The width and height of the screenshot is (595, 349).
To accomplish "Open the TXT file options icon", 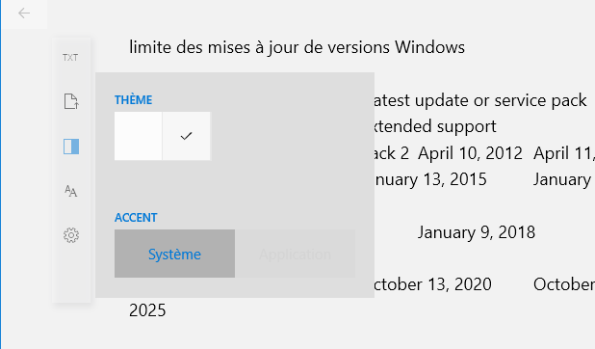I will [x=70, y=58].
